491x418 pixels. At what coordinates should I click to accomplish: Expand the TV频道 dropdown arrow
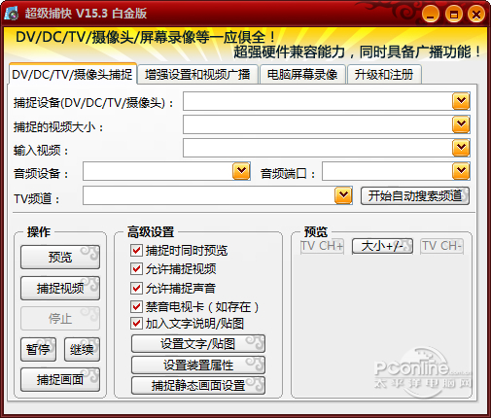[343, 195]
